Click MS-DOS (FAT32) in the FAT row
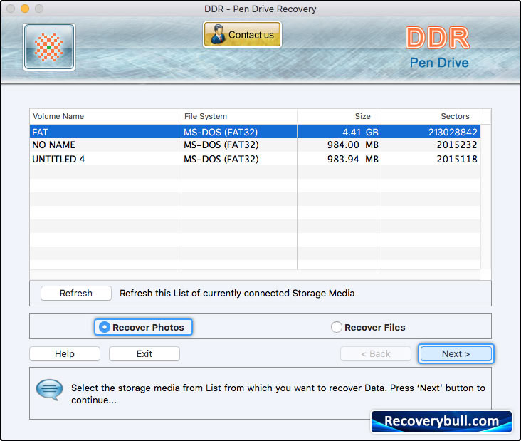 (x=221, y=132)
